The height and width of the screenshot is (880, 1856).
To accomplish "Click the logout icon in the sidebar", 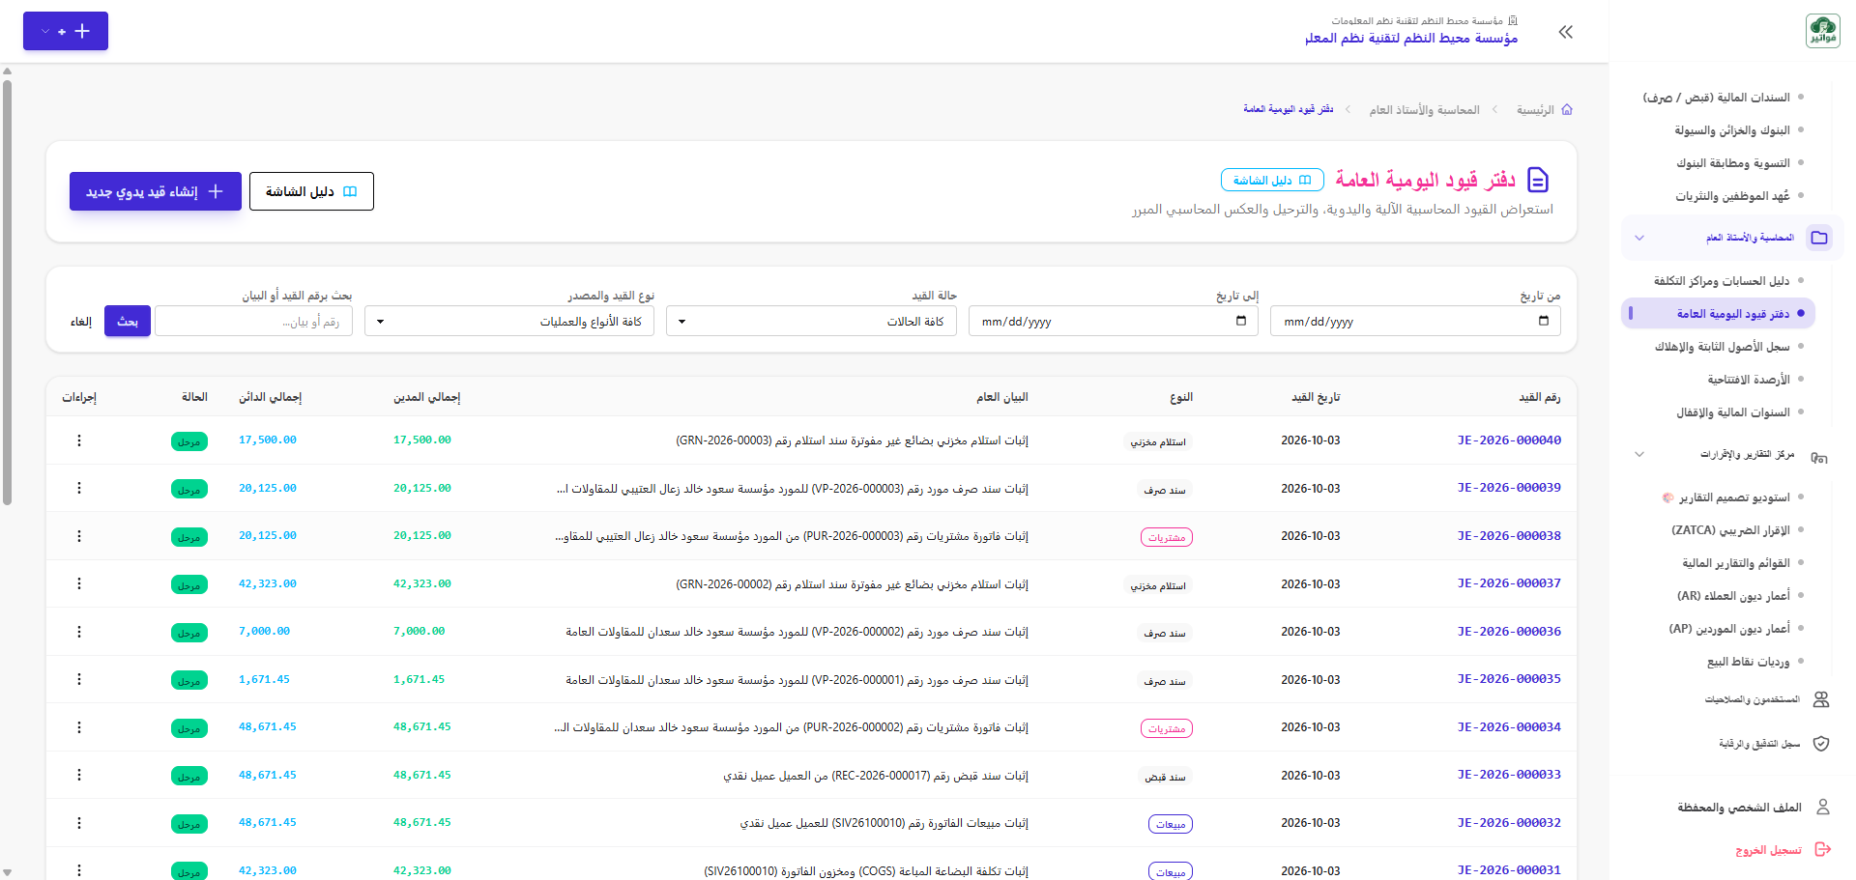I will point(1823,849).
